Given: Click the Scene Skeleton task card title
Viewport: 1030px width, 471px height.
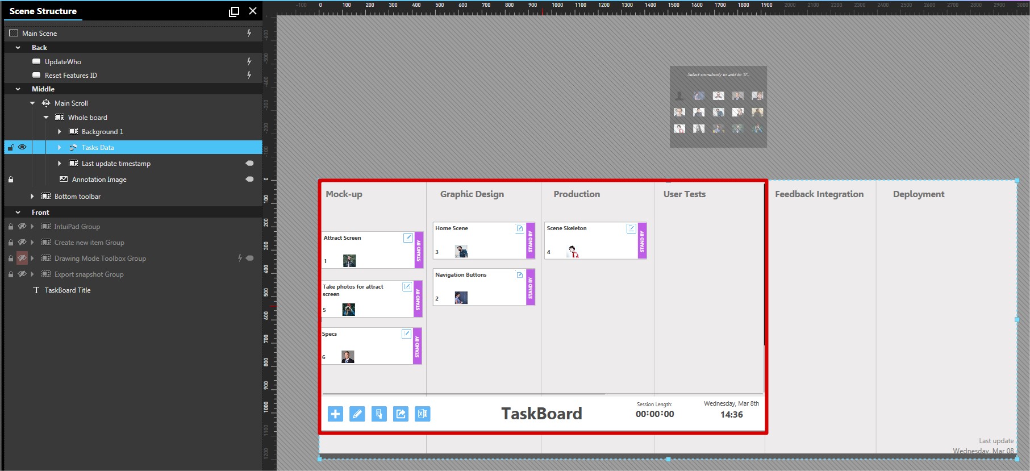Looking at the screenshot, I should [x=566, y=228].
